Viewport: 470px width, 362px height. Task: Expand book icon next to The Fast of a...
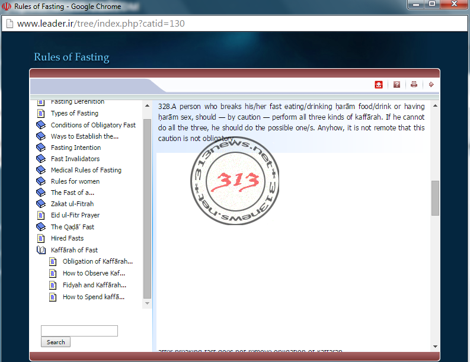[41, 193]
